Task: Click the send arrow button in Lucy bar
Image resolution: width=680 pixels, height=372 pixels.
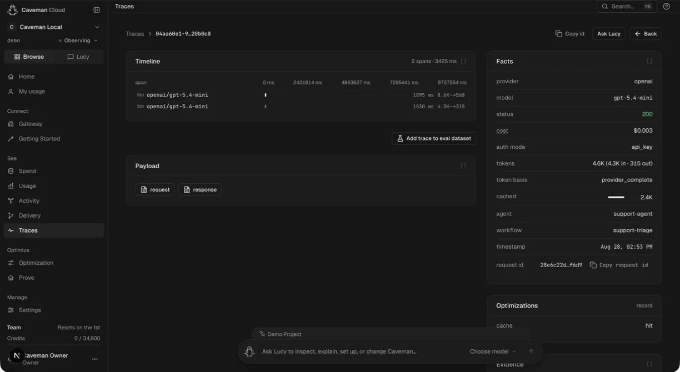Action: (531, 351)
